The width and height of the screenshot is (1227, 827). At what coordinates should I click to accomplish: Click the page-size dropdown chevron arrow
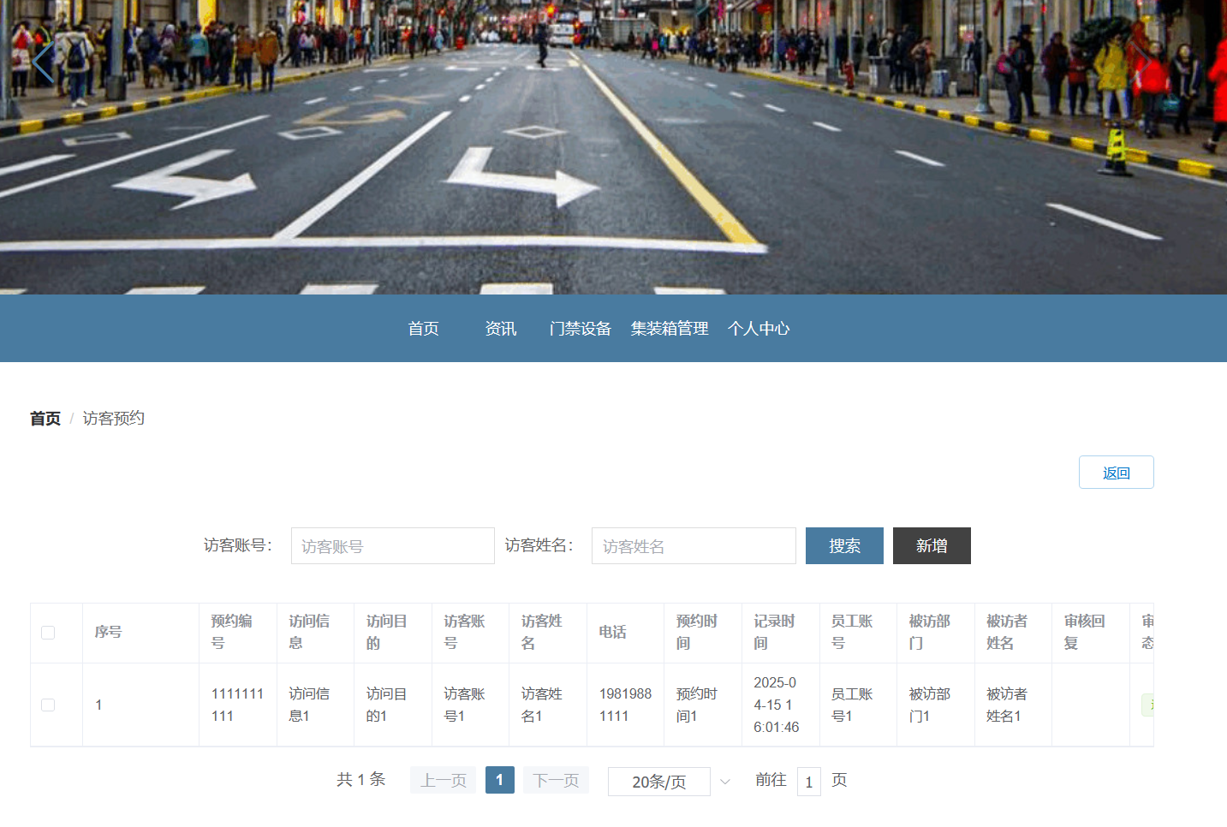(724, 782)
